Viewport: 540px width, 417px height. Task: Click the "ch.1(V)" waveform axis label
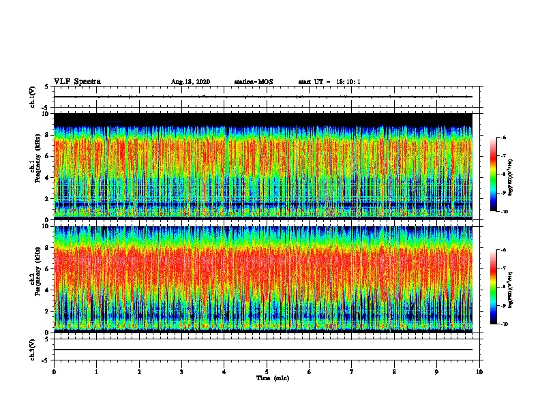pos(33,97)
